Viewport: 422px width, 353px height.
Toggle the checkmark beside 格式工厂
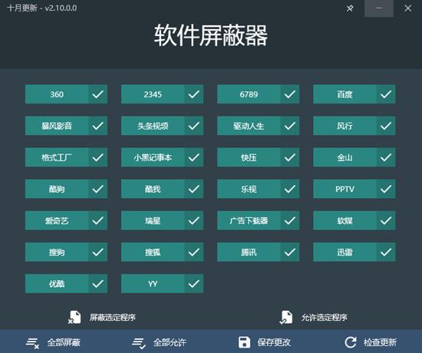click(x=97, y=157)
